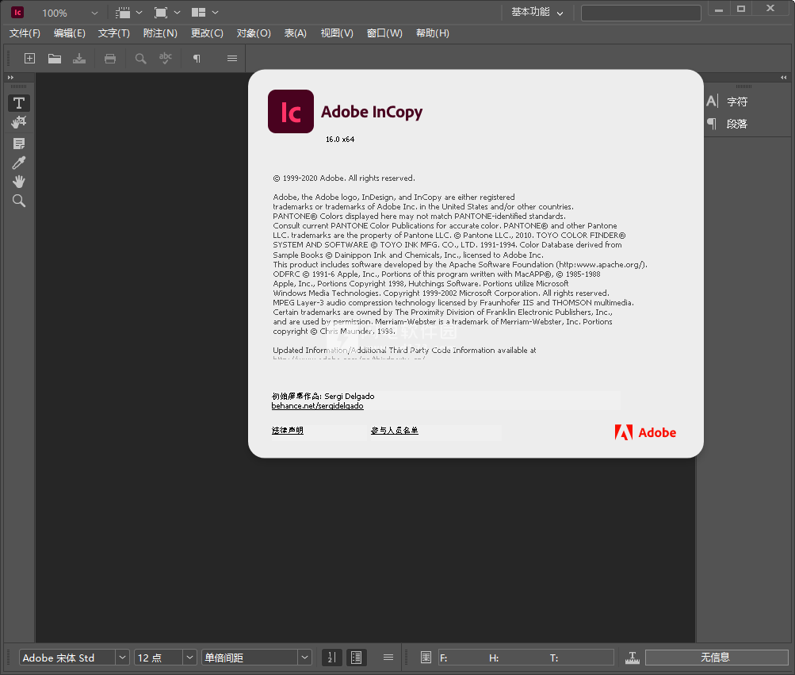The height and width of the screenshot is (675, 795).
Task: Open the behance.net/sergidelgado link
Action: click(x=317, y=406)
